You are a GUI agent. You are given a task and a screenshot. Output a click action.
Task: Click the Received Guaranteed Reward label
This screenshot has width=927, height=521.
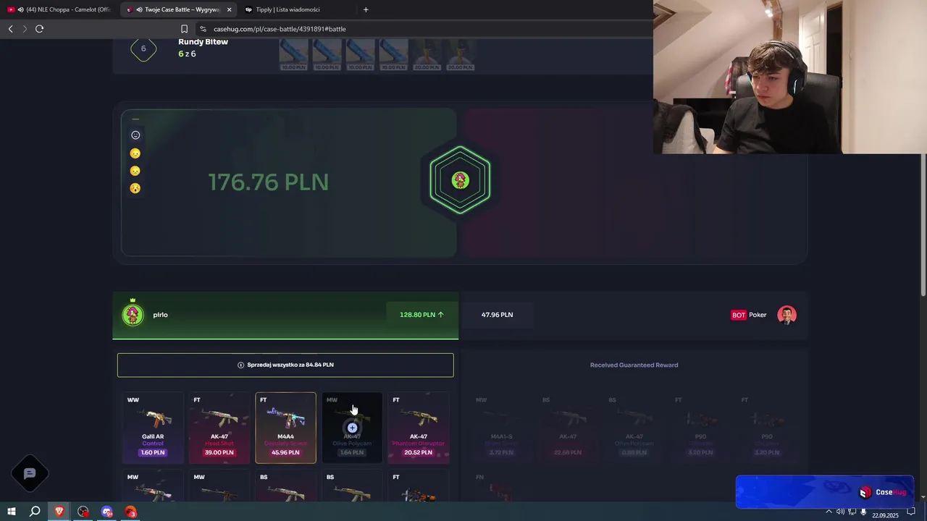pos(634,365)
